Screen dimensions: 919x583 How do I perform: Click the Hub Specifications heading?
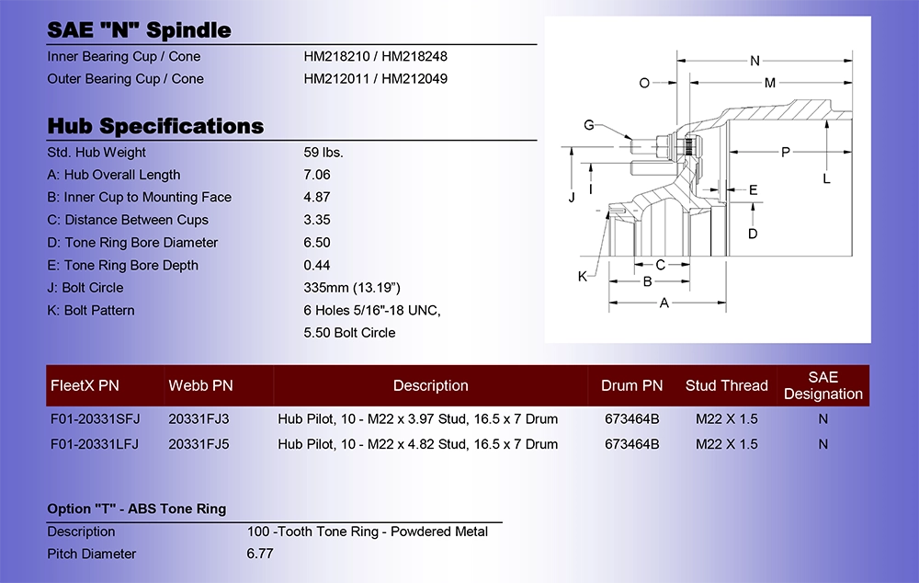click(x=155, y=126)
